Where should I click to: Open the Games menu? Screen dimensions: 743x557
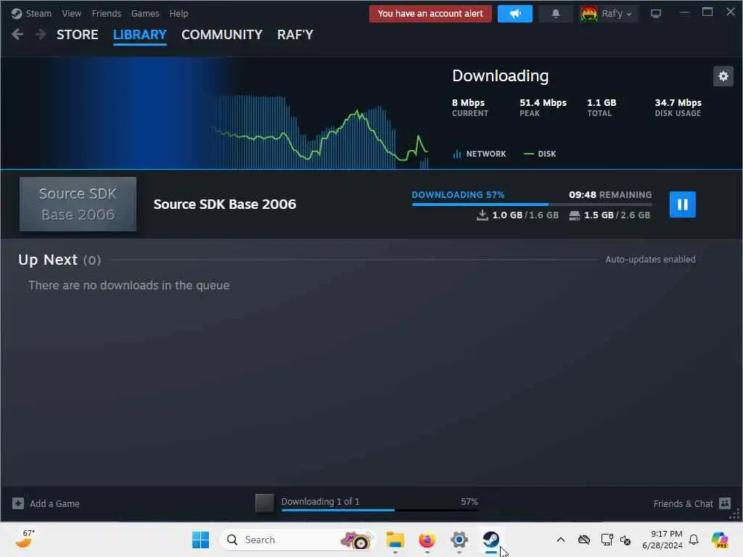[x=145, y=13]
